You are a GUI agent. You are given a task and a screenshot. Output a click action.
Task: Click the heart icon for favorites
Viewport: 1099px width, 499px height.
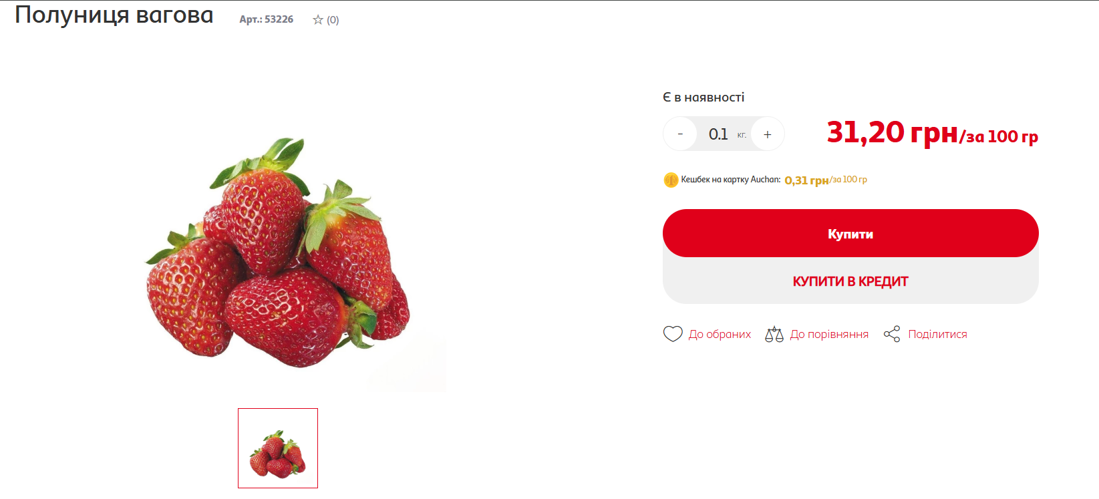pyautogui.click(x=673, y=333)
